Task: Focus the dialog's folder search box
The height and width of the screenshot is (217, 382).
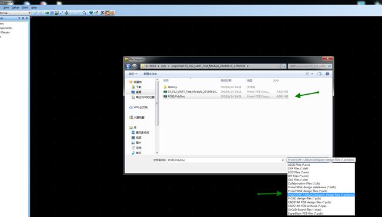Action: (x=310, y=66)
